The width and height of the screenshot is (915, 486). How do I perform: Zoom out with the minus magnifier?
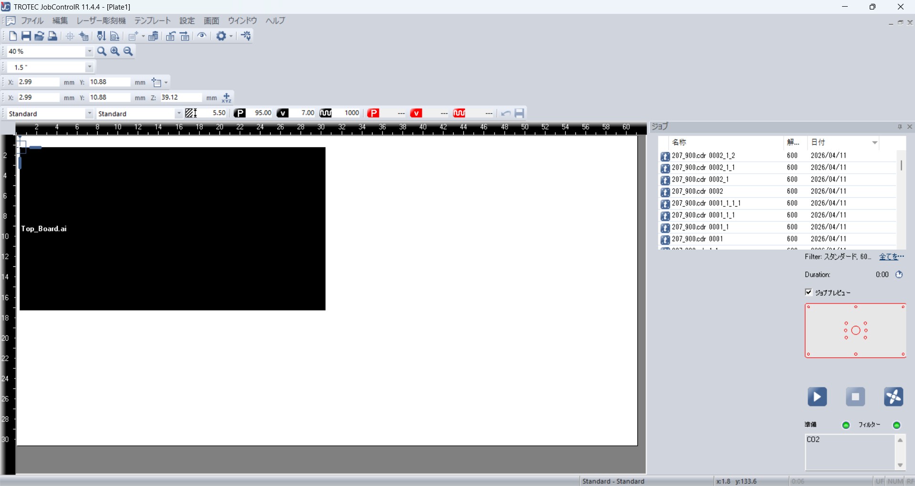pyautogui.click(x=128, y=51)
